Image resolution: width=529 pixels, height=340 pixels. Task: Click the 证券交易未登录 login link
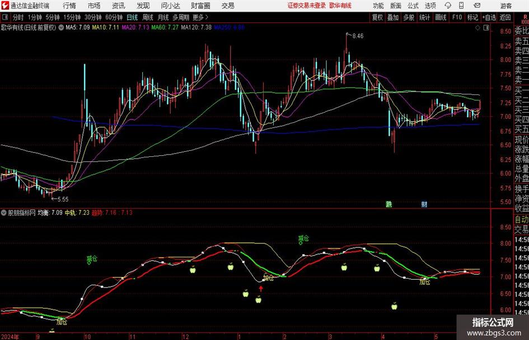point(307,6)
